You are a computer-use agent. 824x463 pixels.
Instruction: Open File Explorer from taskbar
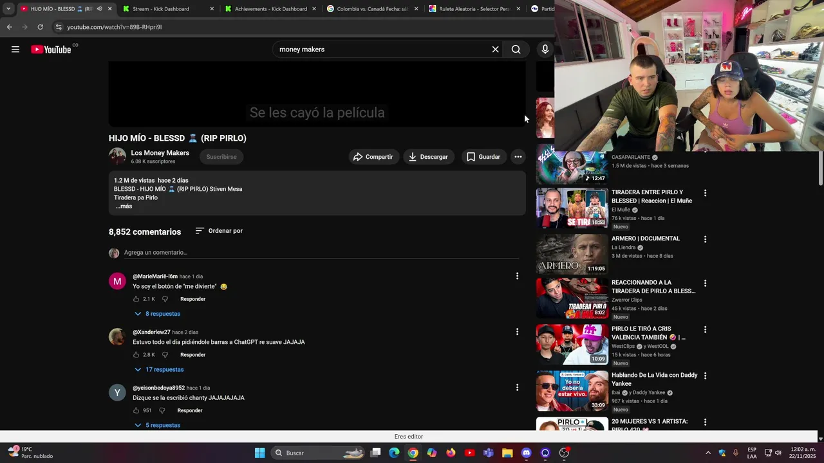(507, 453)
